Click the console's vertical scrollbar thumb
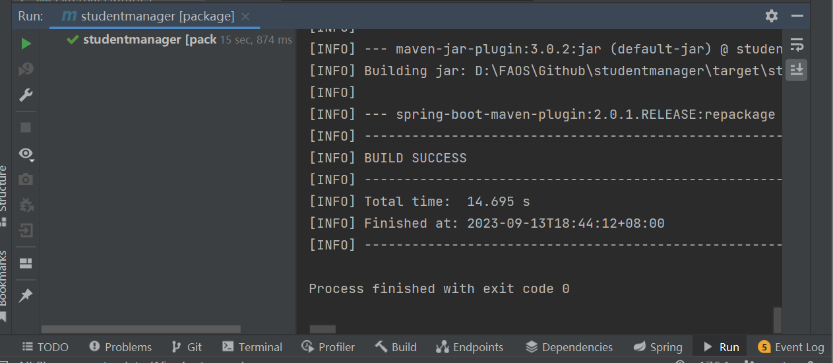 pyautogui.click(x=778, y=320)
